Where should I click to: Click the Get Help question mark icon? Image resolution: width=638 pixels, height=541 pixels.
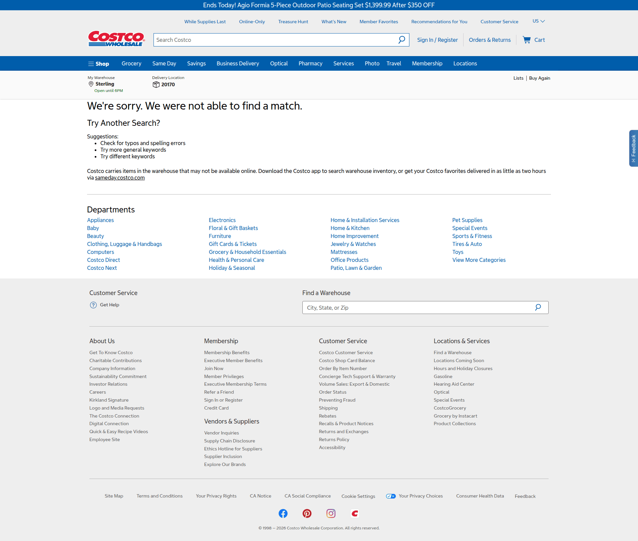tap(93, 305)
